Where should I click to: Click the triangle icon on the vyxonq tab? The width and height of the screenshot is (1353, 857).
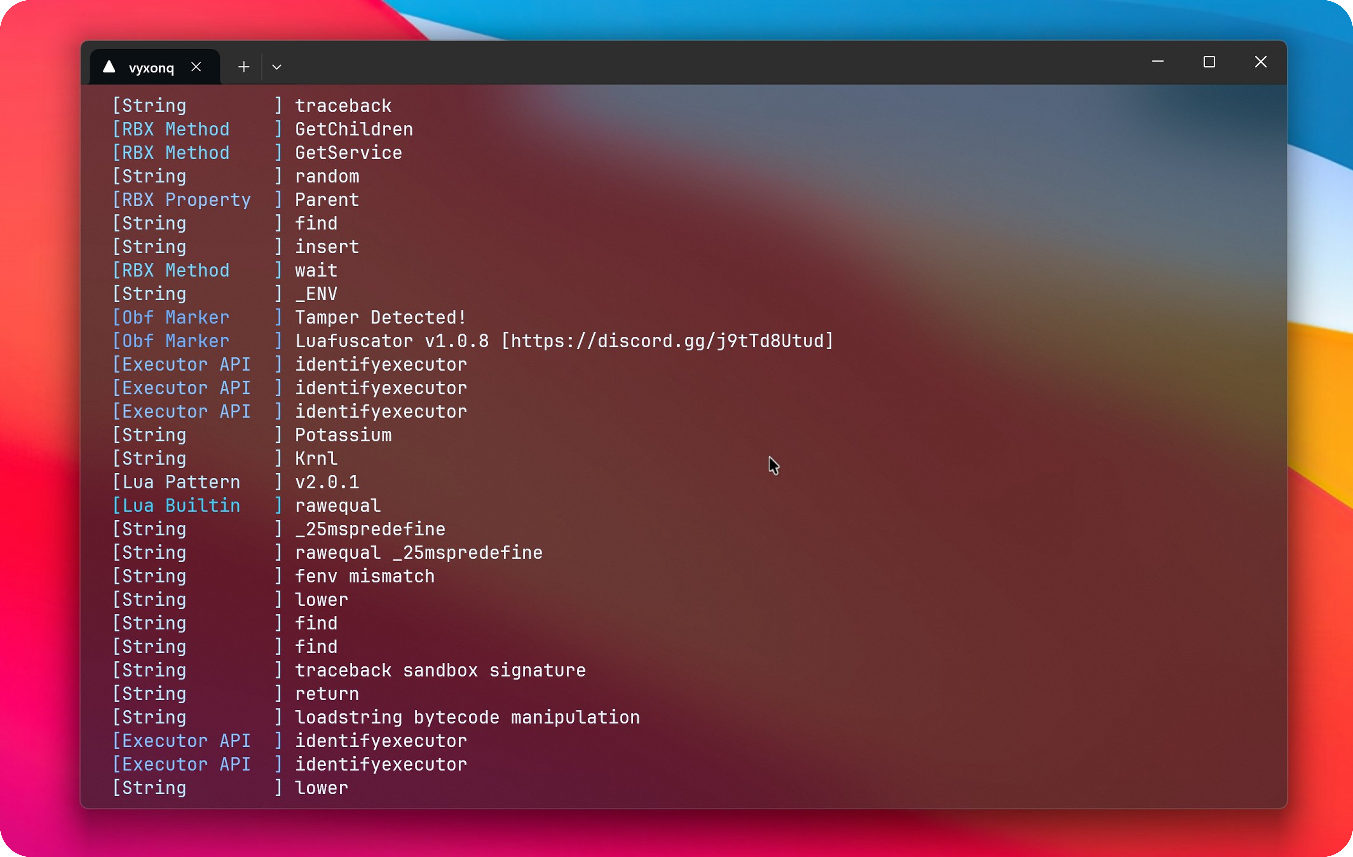click(108, 66)
